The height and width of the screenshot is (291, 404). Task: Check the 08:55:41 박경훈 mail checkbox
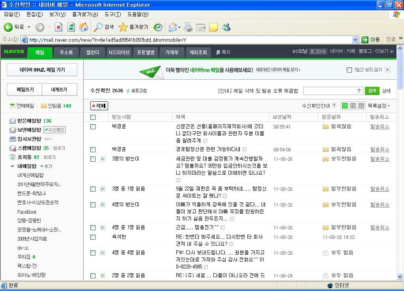93,127
